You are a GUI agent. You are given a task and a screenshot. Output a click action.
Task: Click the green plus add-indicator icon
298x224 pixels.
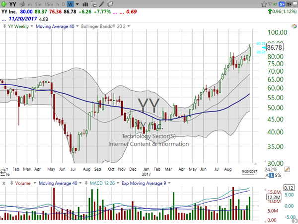point(3,4)
